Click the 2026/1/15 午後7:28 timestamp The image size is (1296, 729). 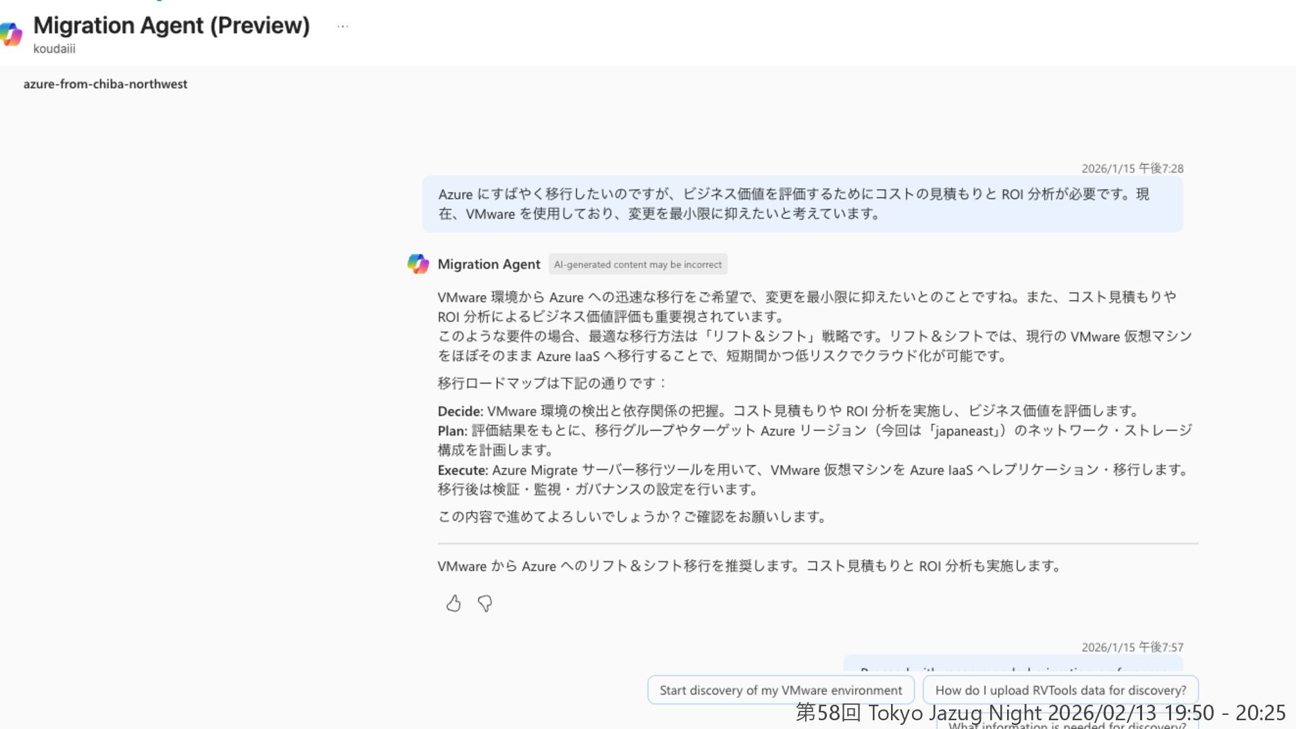[1132, 169]
